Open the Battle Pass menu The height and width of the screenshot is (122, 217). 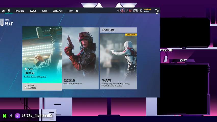[58, 11]
